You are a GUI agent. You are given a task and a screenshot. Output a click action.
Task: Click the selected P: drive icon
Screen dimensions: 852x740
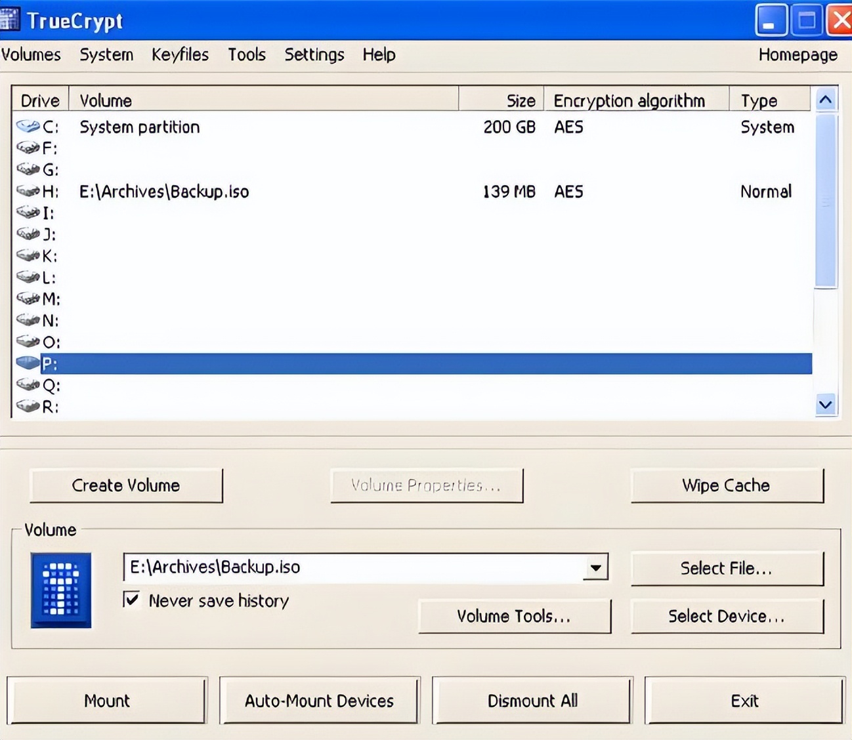[x=28, y=363]
